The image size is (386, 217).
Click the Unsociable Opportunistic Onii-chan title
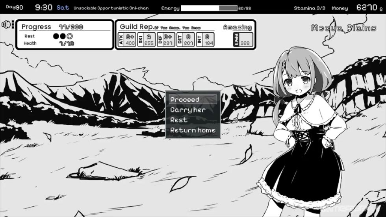click(111, 8)
